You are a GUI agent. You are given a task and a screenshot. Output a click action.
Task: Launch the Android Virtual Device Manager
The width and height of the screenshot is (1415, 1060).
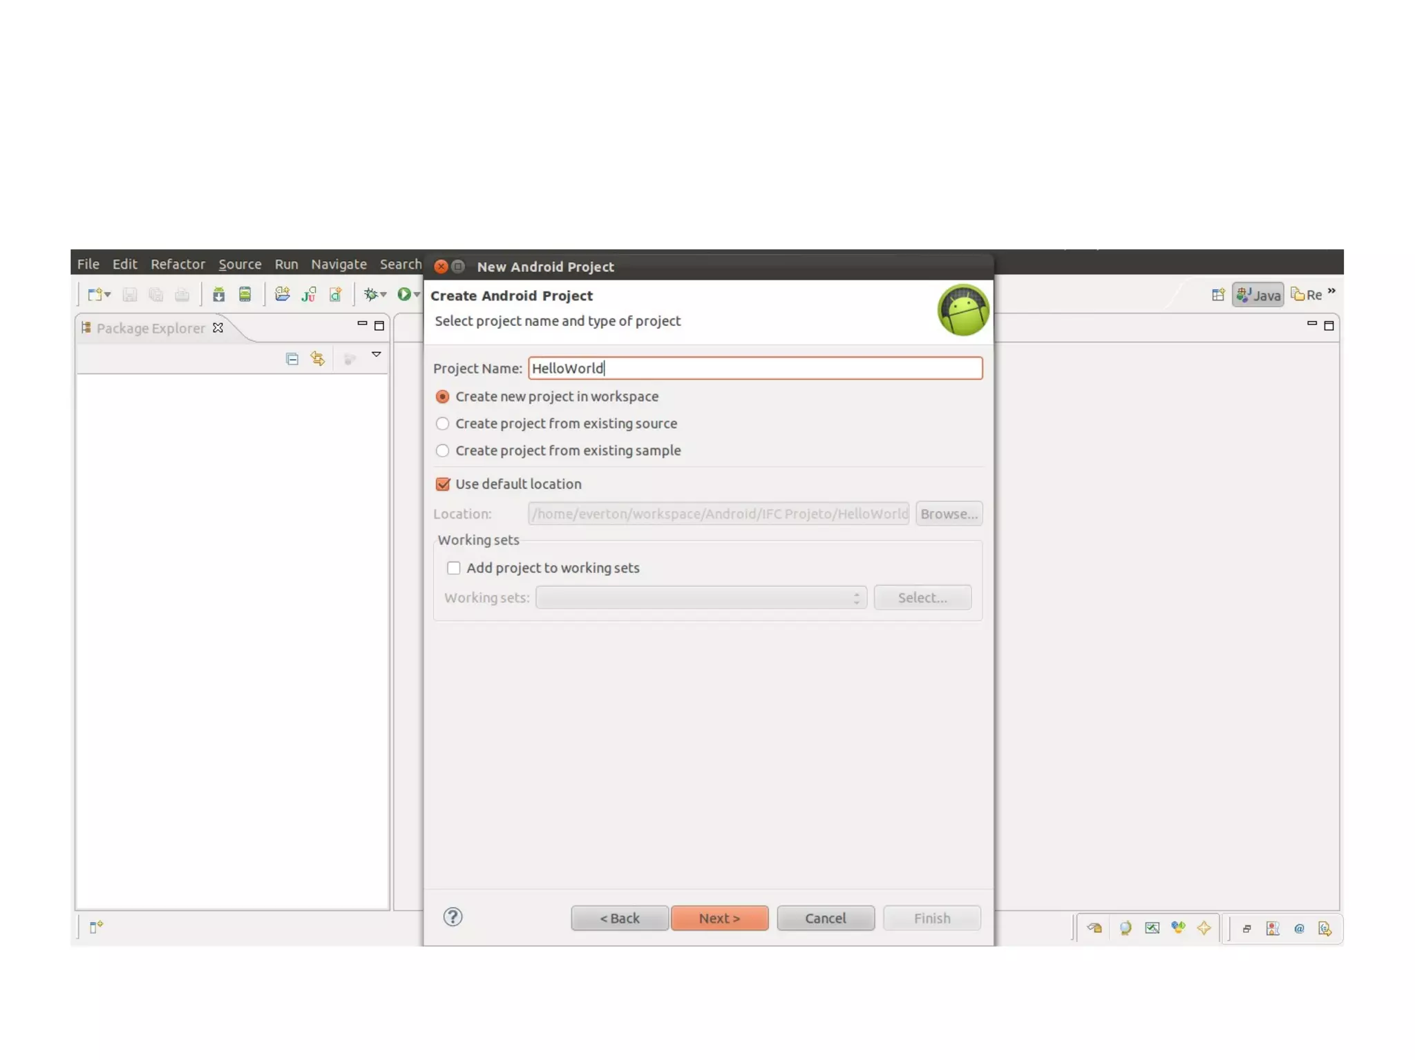pyautogui.click(x=245, y=295)
